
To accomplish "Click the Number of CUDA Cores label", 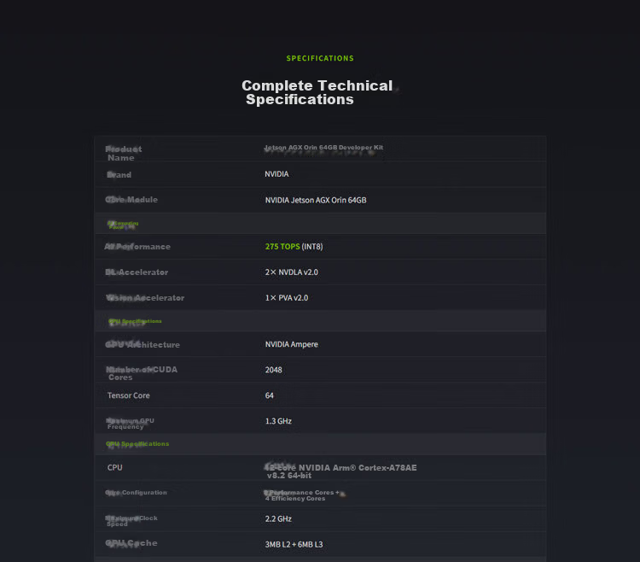I will coord(142,373).
